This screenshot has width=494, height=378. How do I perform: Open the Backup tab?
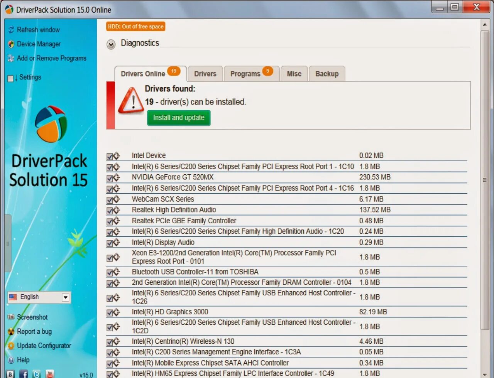pyautogui.click(x=327, y=74)
